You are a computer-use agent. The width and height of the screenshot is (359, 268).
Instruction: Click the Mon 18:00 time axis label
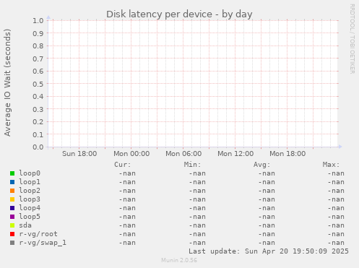(x=287, y=154)
